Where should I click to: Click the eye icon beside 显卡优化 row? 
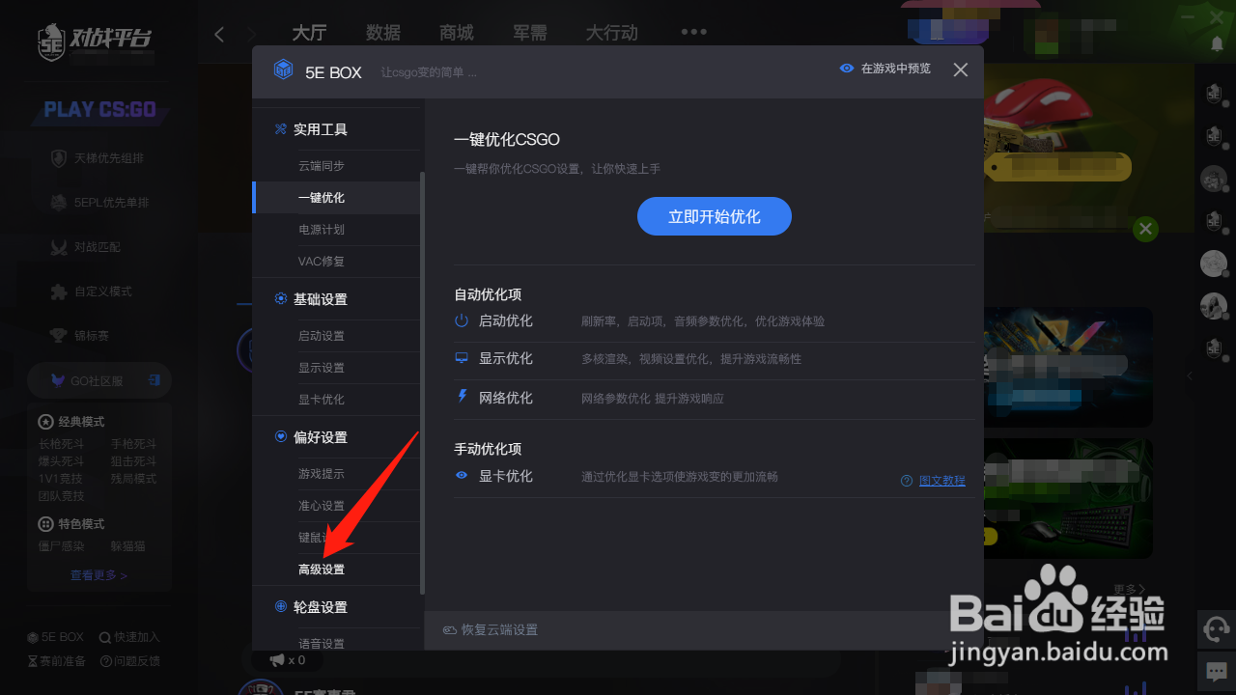pyautogui.click(x=462, y=476)
